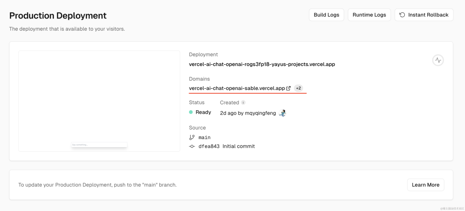Open the rogs3fp18 deployment URL
Image resolution: width=465 pixels, height=211 pixels.
[x=262, y=64]
